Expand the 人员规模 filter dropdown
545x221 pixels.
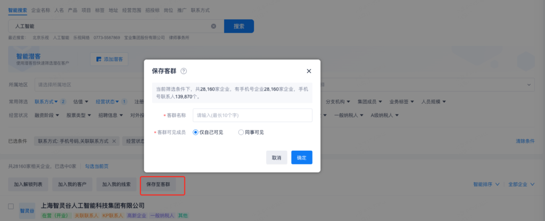pyautogui.click(x=433, y=102)
